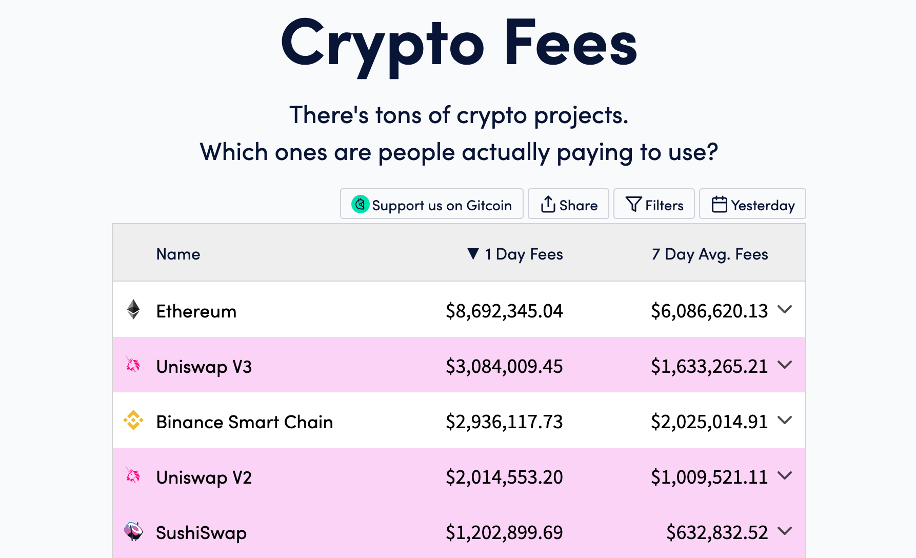
Task: Click the green Gitcoin logo icon
Action: point(360,204)
